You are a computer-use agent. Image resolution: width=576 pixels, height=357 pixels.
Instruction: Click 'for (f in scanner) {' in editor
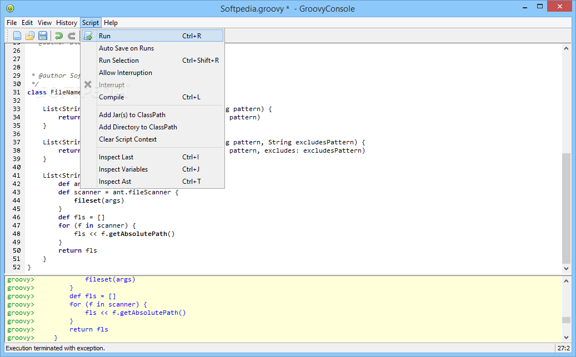(x=97, y=225)
